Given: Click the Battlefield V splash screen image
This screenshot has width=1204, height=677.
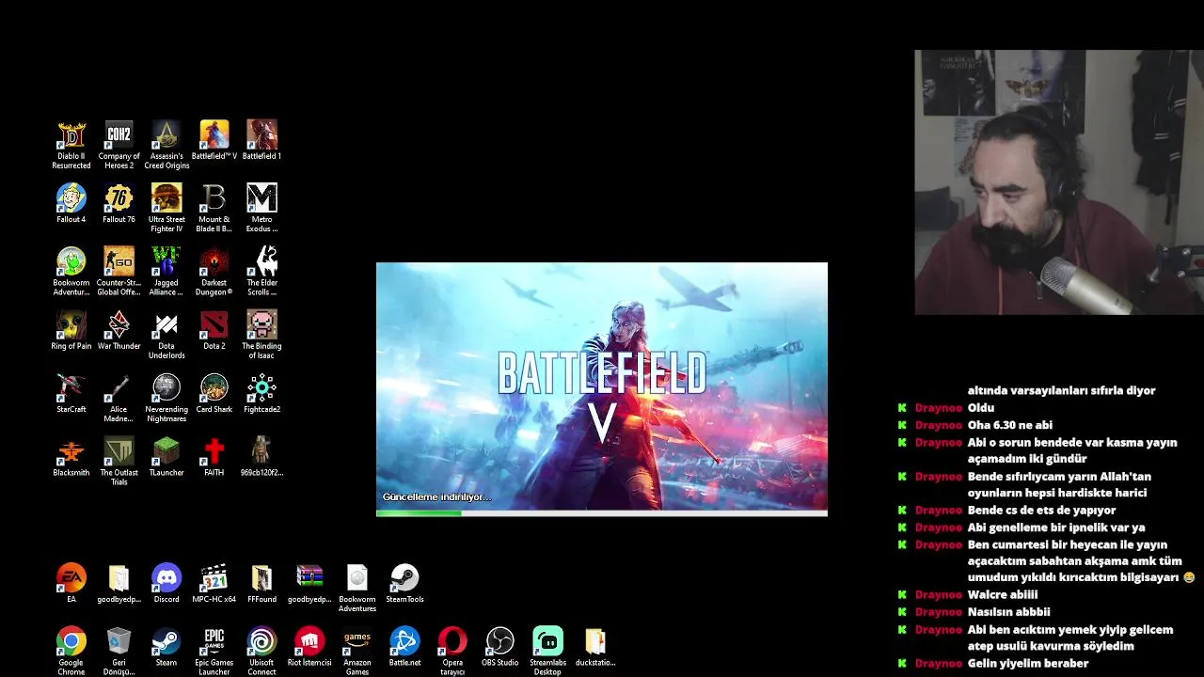Looking at the screenshot, I should click(x=602, y=386).
